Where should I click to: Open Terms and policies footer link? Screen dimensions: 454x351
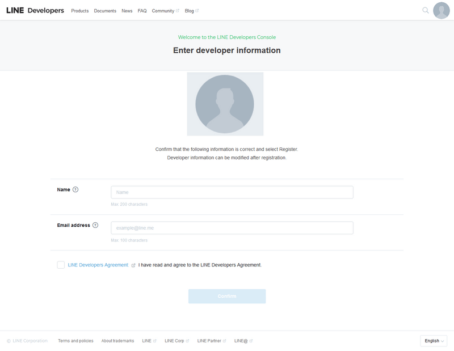pos(75,341)
